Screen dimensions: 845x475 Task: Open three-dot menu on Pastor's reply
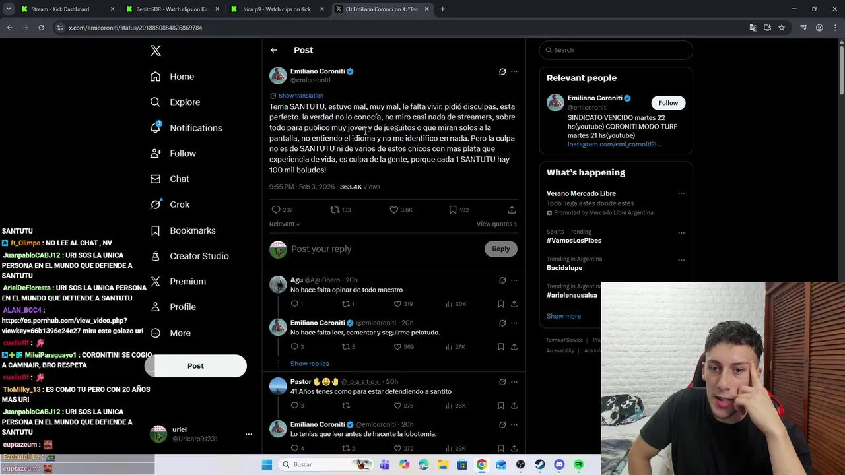pyautogui.click(x=514, y=381)
